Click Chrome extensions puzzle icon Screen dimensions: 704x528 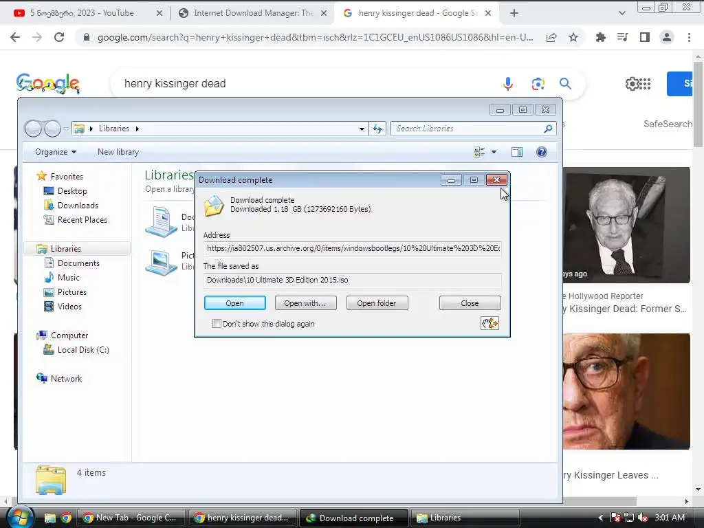coord(600,37)
